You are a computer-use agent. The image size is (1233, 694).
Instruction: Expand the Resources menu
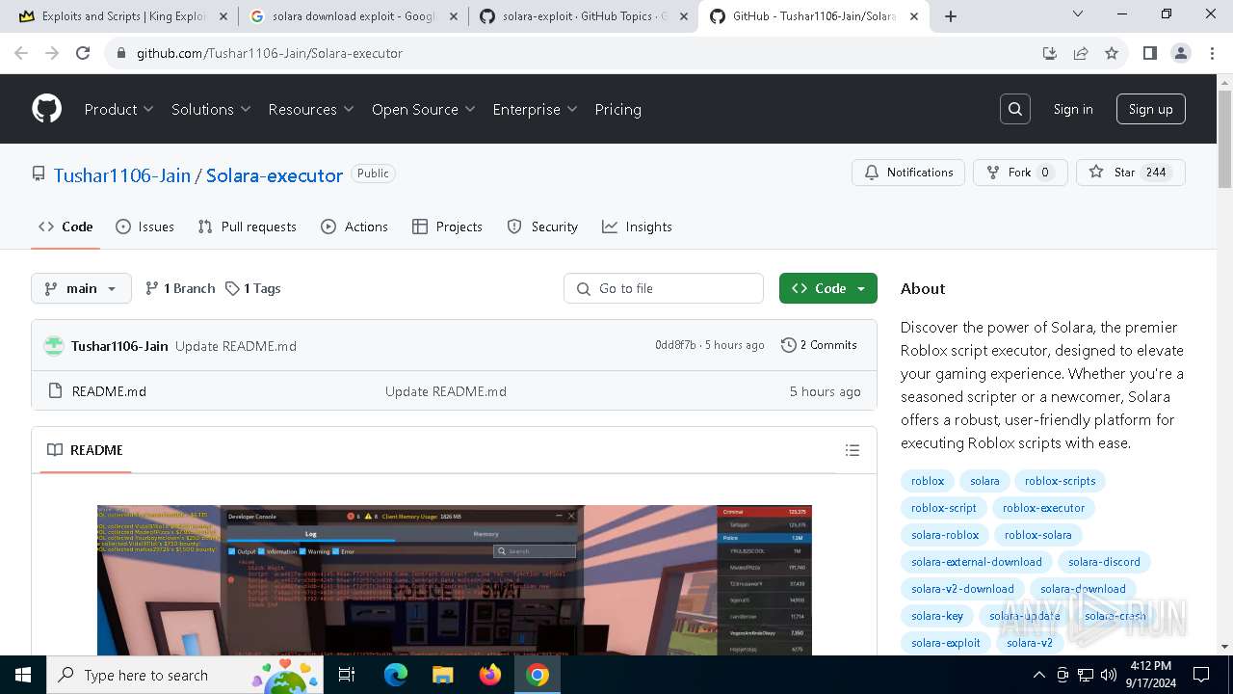point(311,109)
